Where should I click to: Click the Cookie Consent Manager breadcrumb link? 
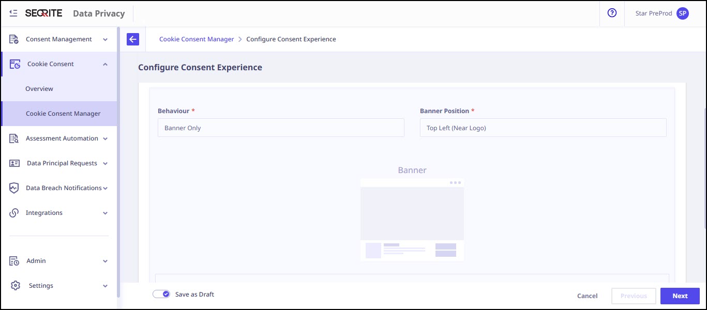[x=197, y=39]
